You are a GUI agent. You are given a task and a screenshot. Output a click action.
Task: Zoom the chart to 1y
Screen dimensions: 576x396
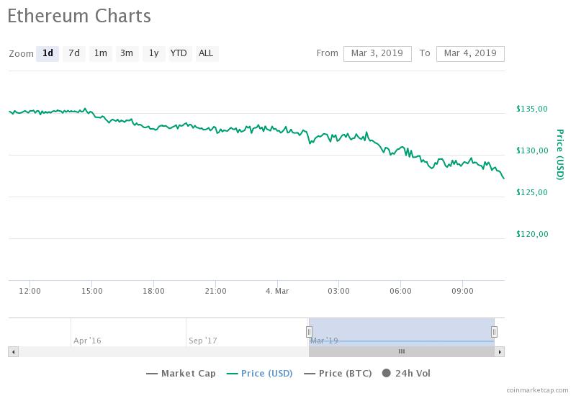(153, 53)
